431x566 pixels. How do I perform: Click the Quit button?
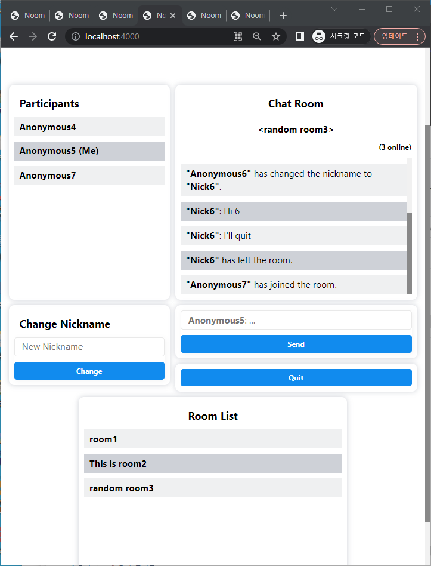pyautogui.click(x=296, y=378)
